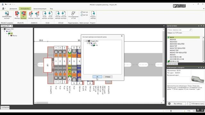Select Центр вставки tab below product list

172,64
